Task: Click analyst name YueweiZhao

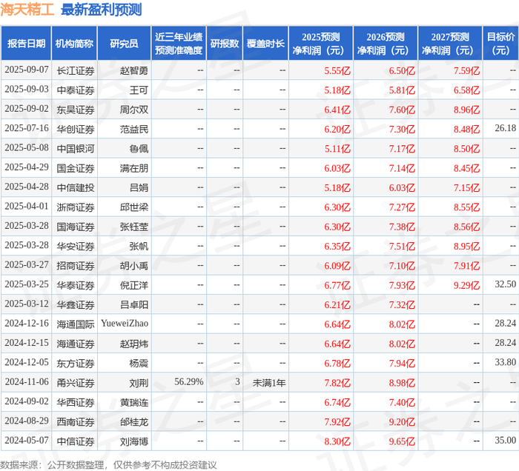Action: coord(125,323)
